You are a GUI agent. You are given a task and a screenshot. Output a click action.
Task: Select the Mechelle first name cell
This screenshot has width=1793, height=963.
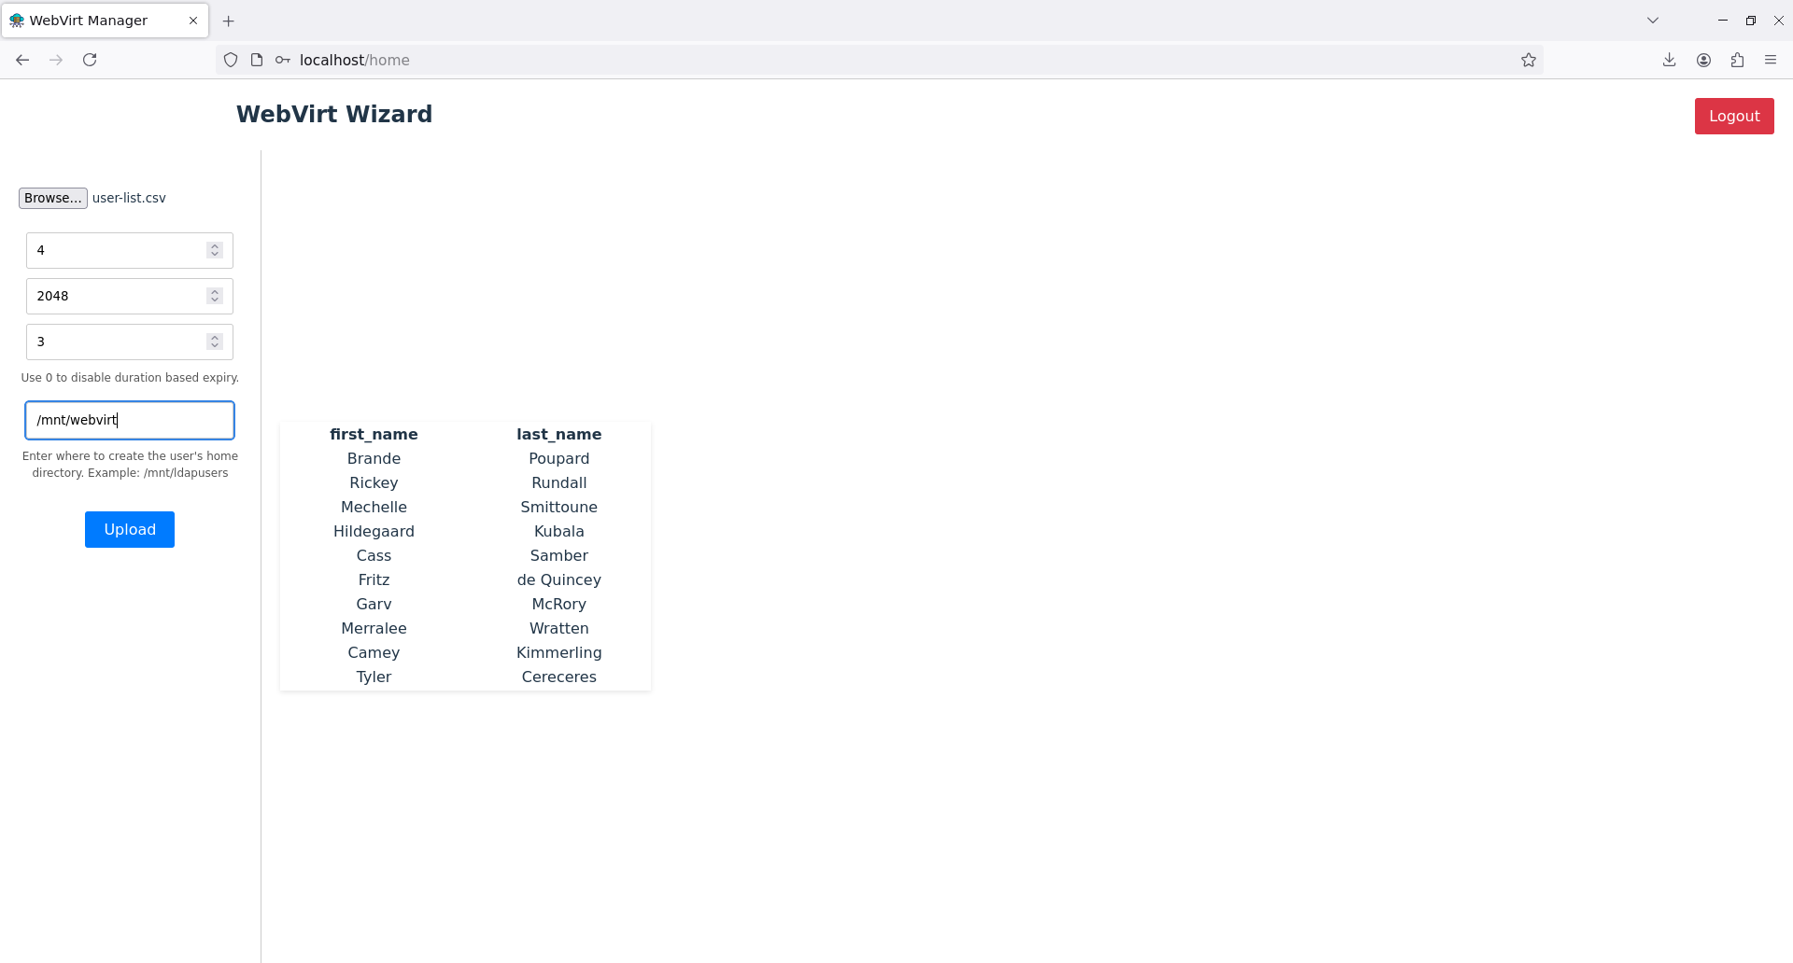(374, 507)
